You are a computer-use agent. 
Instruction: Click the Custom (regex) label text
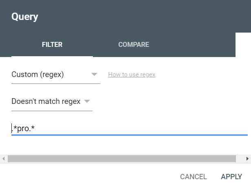[x=37, y=75]
